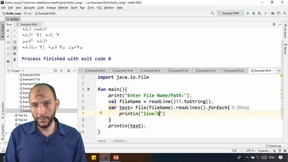Open the File menu

coord(3,8)
